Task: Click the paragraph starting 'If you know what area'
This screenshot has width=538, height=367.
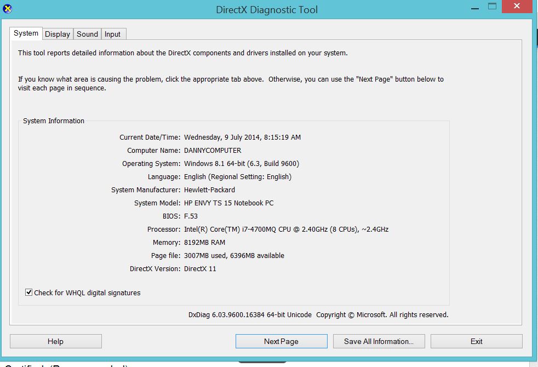Action: 231,84
